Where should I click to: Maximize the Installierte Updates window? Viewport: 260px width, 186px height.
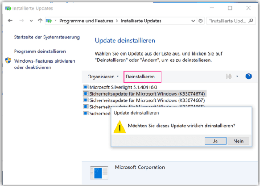coord(230,8)
